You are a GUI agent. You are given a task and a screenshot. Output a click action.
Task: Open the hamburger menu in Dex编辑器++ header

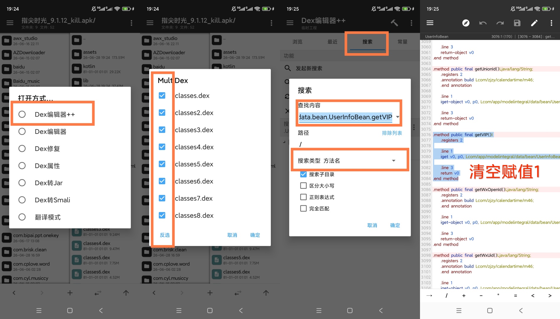tap(290, 23)
